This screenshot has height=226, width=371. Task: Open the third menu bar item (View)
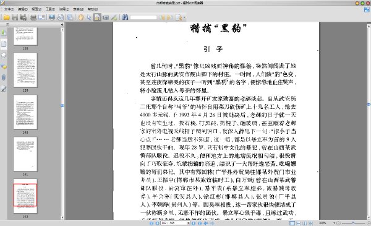tap(36, 9)
